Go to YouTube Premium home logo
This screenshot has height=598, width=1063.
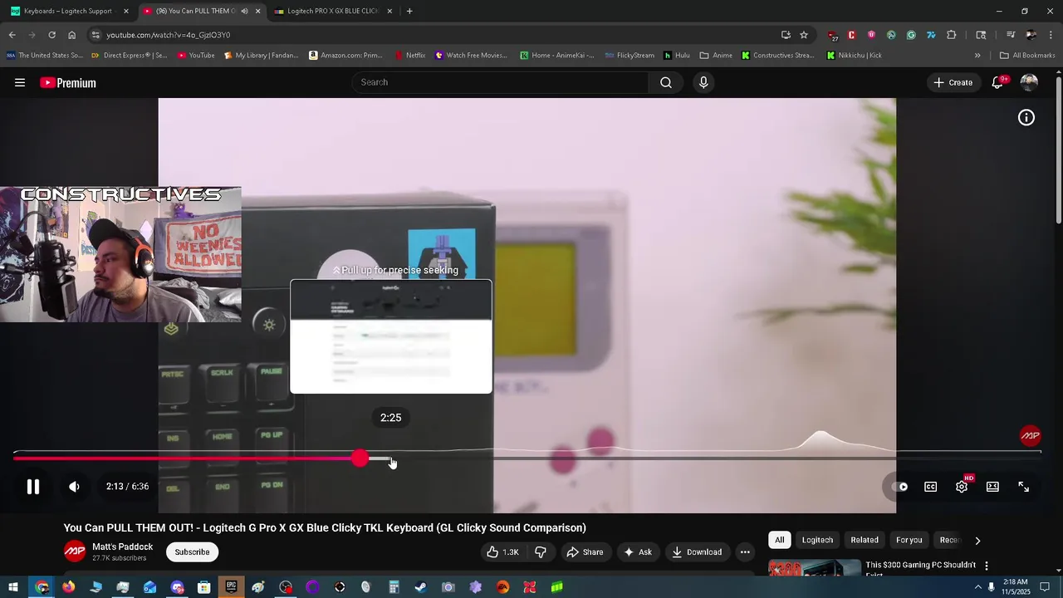68,82
